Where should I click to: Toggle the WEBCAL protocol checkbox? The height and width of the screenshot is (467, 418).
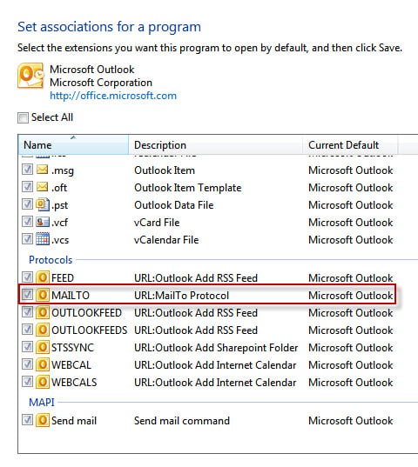(27, 364)
